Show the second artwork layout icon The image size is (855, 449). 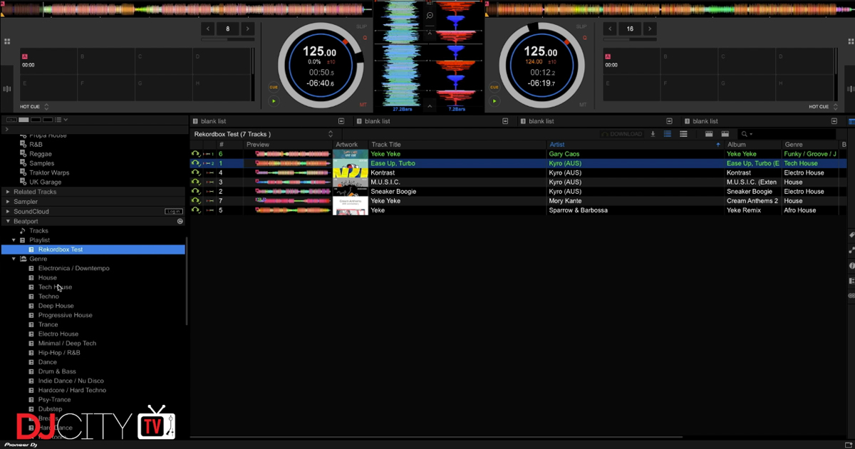tap(725, 134)
